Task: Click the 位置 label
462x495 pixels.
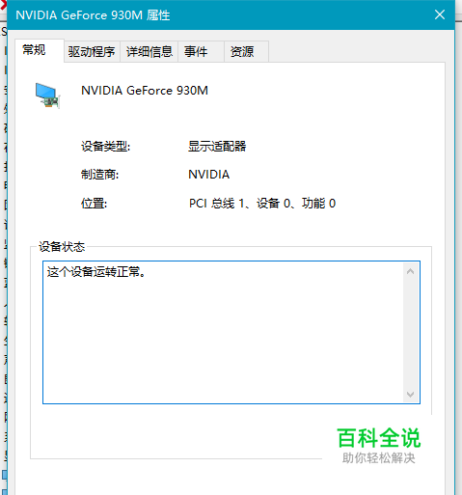Action: point(95,204)
